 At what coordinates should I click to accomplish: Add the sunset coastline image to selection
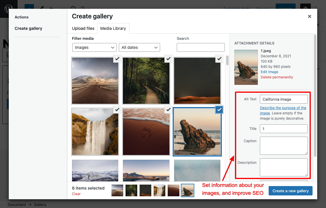click(146, 171)
